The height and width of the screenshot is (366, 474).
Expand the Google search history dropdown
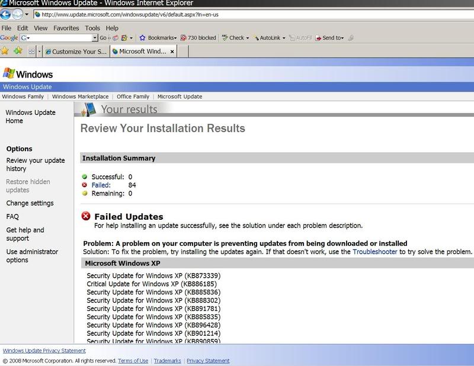point(95,38)
